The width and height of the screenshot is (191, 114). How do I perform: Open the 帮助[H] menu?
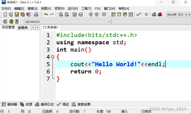click(x=124, y=8)
